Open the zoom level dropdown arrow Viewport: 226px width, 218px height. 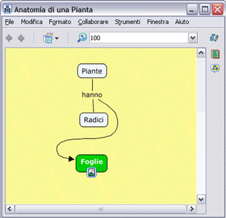coord(193,38)
